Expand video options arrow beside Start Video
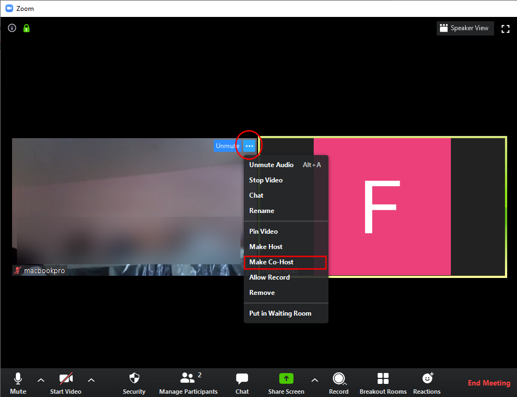This screenshot has height=397, width=517. tap(91, 380)
